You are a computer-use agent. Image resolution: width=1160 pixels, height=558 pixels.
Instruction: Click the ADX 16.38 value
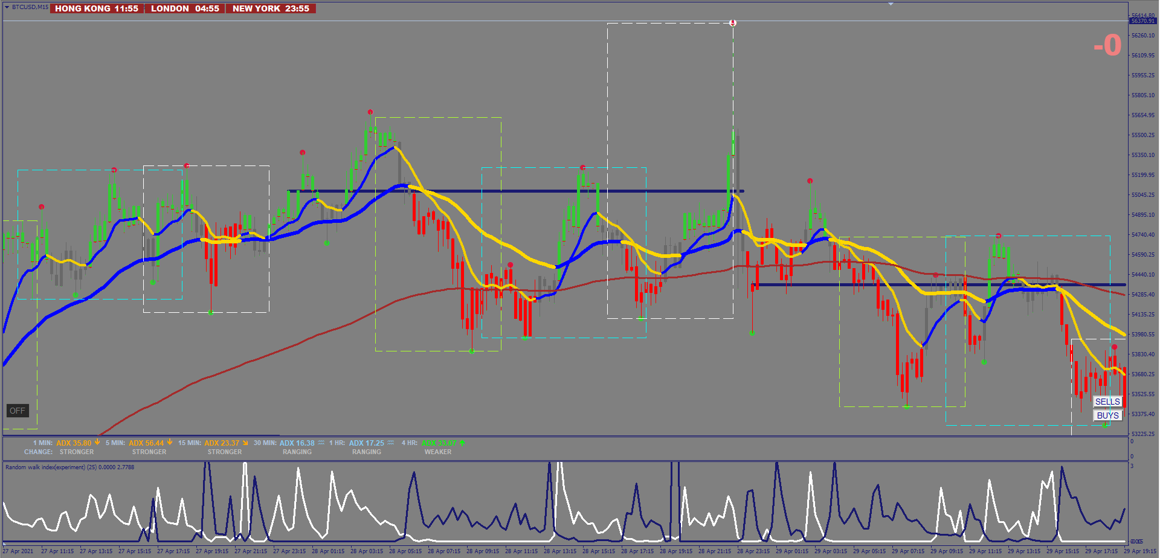pos(297,443)
